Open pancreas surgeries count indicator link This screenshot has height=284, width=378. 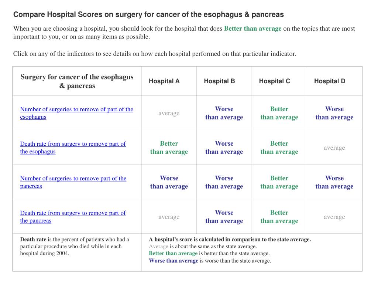73,182
